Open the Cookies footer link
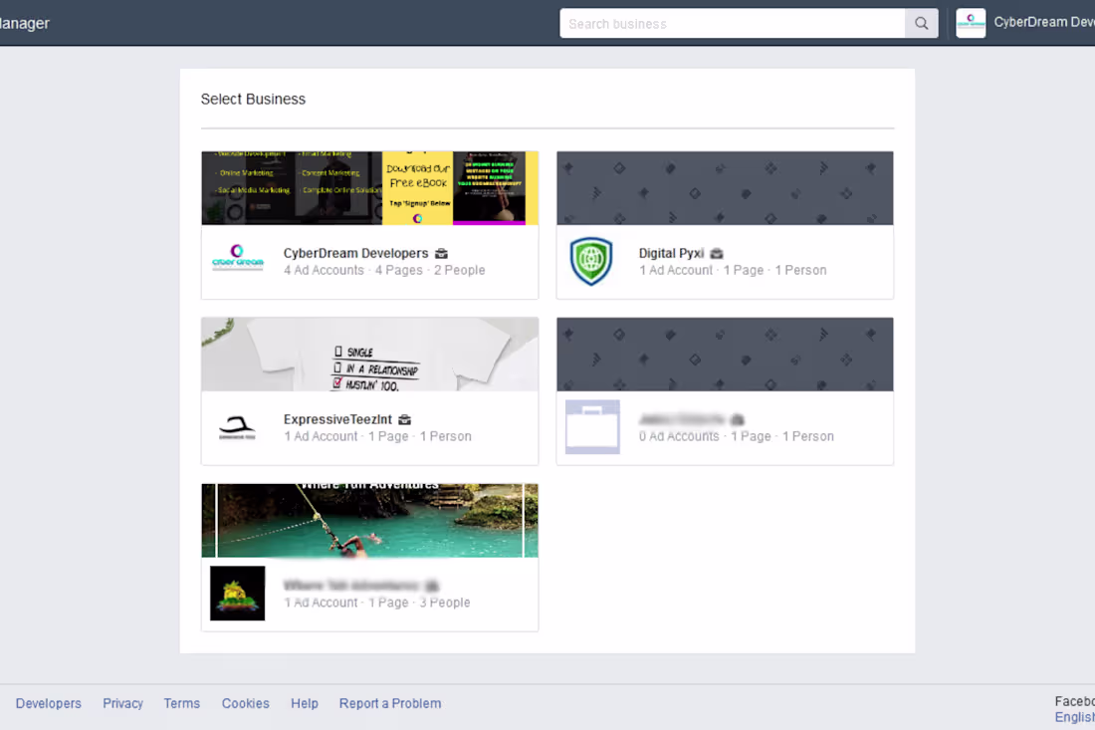The width and height of the screenshot is (1095, 730). point(245,703)
